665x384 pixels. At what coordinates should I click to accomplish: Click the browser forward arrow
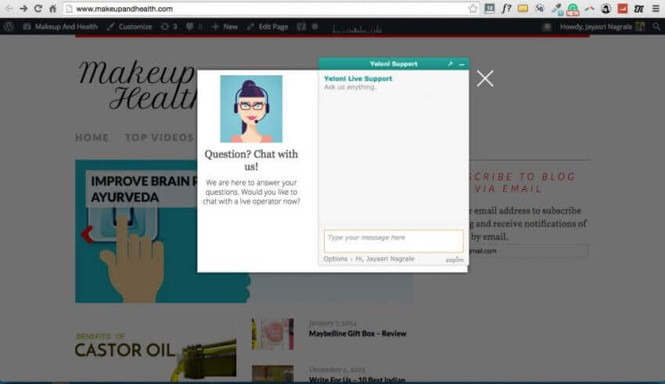pos(23,9)
